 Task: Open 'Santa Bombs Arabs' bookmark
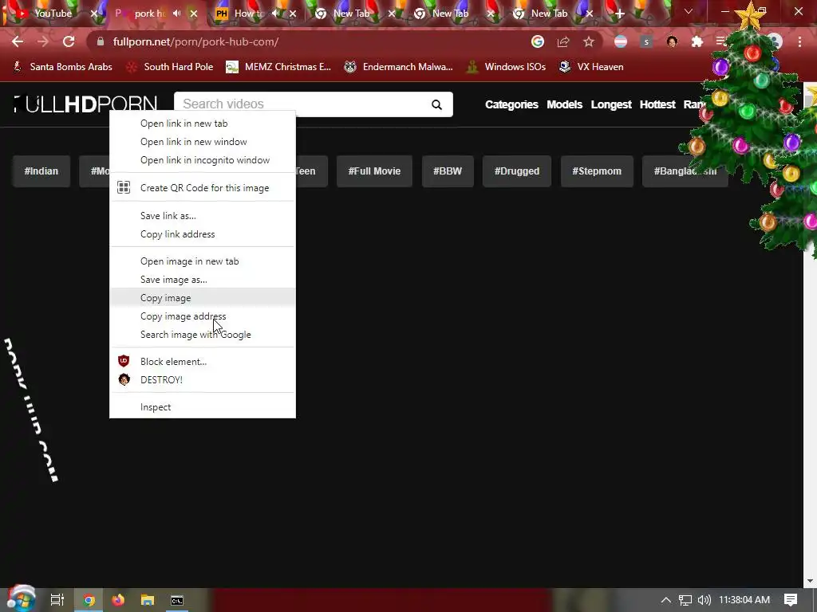62,67
